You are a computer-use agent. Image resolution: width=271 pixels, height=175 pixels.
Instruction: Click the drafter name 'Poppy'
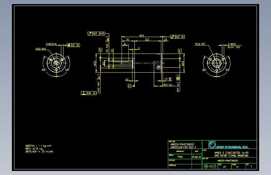point(180,157)
